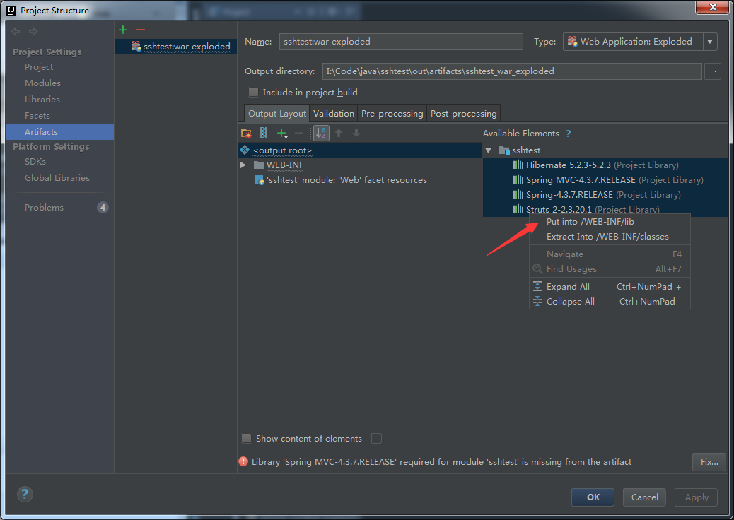This screenshot has height=520, width=734.
Task: Click the artifact Name text field
Action: pos(400,42)
